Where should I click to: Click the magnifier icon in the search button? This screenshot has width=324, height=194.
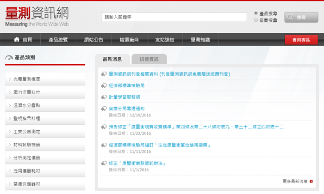(291, 18)
